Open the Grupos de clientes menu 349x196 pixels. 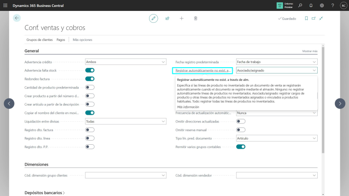point(40,40)
